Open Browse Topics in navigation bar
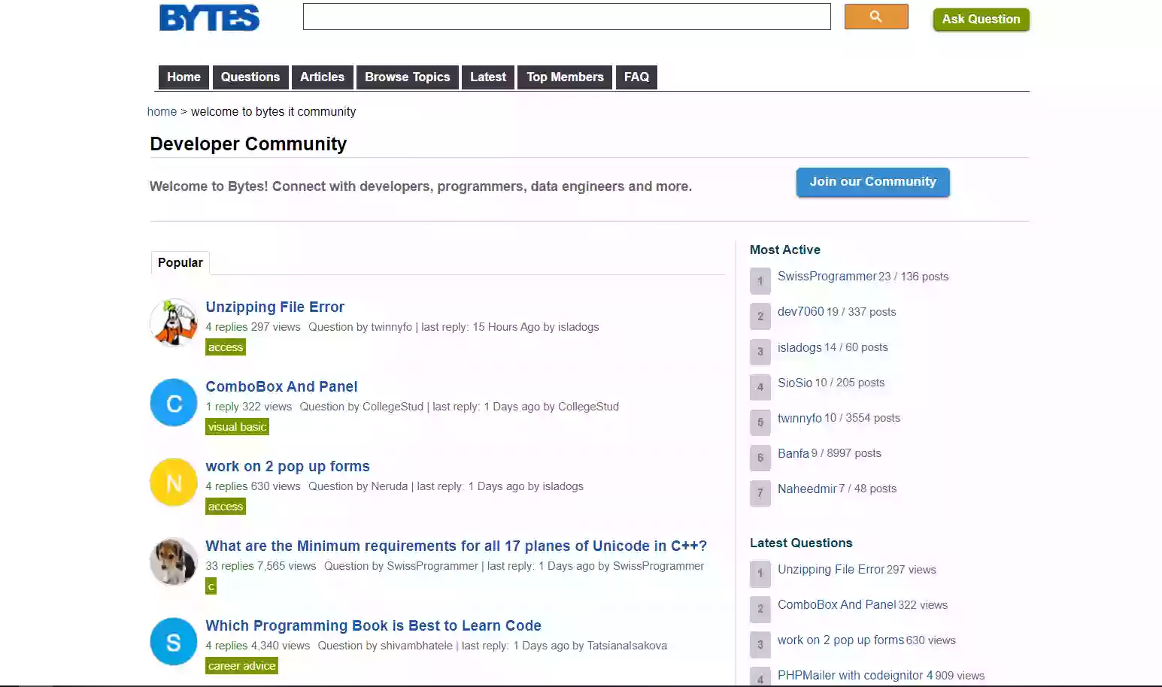Screen dimensions: 1162x687 (x=408, y=77)
